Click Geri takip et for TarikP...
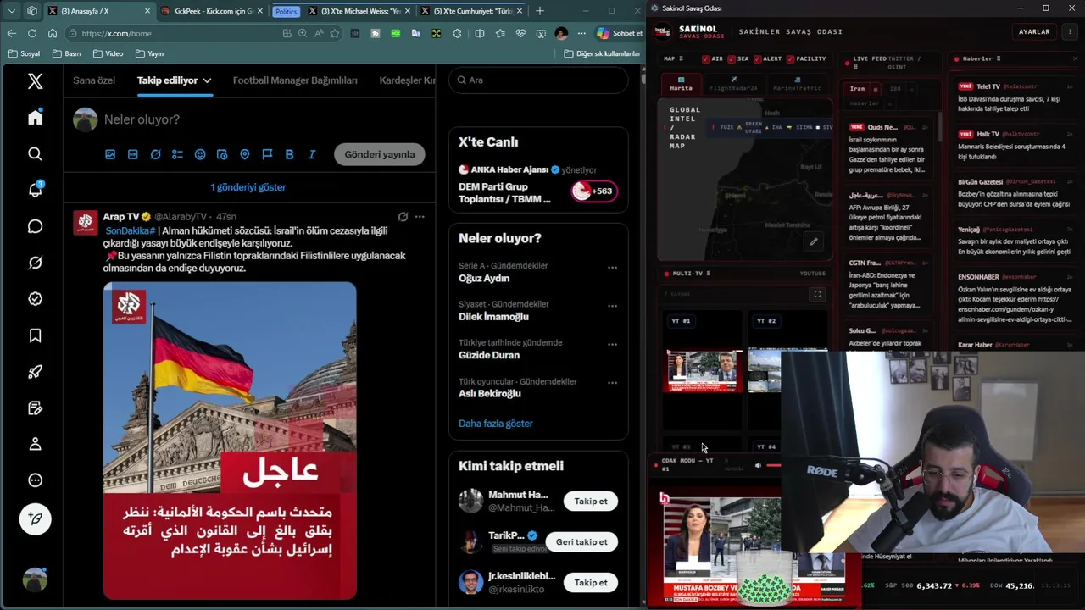 coord(581,542)
